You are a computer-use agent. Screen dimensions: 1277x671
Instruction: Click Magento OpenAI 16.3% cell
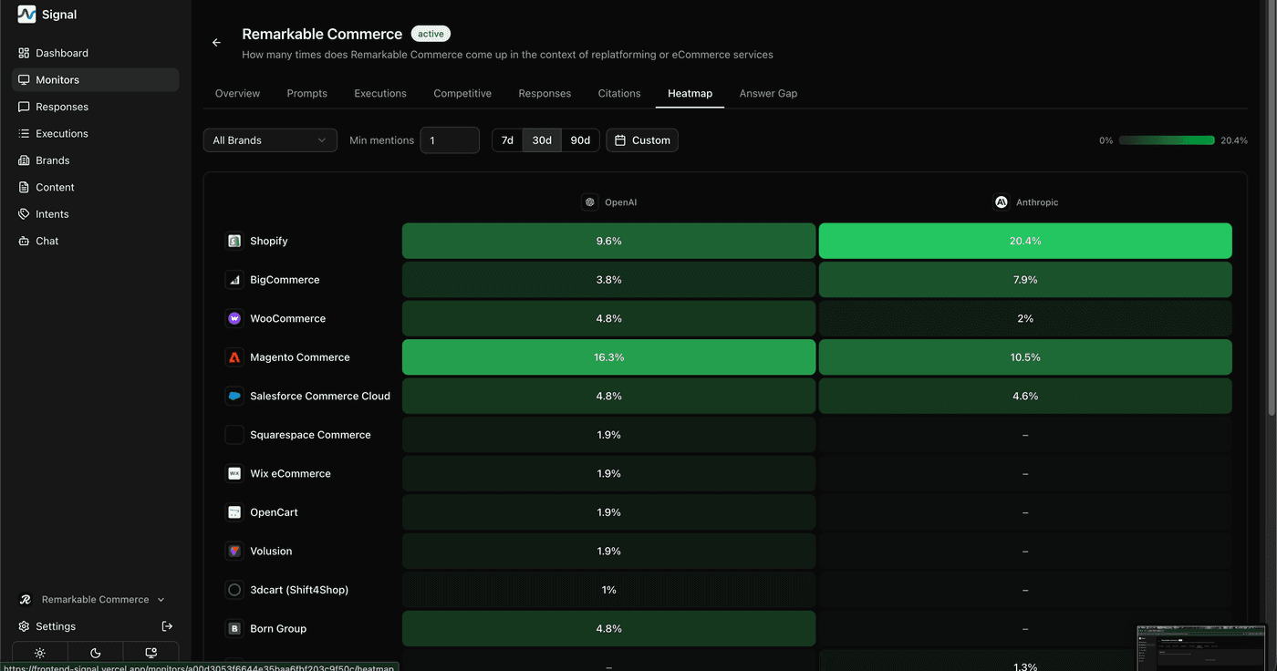point(608,357)
